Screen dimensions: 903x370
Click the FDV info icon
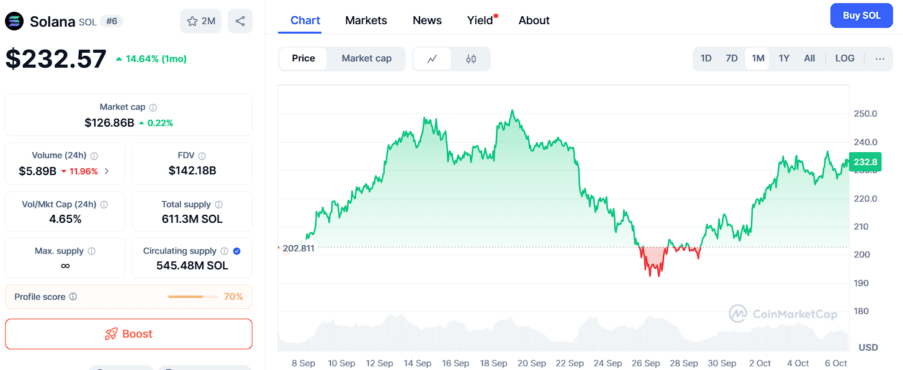[202, 156]
